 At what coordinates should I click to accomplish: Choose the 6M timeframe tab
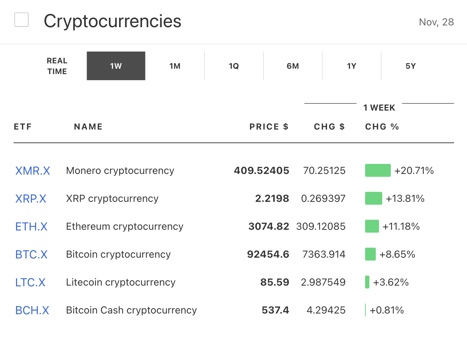293,66
